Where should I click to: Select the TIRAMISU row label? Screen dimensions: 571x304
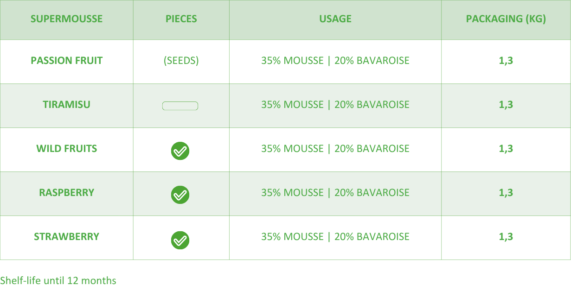[66, 105]
